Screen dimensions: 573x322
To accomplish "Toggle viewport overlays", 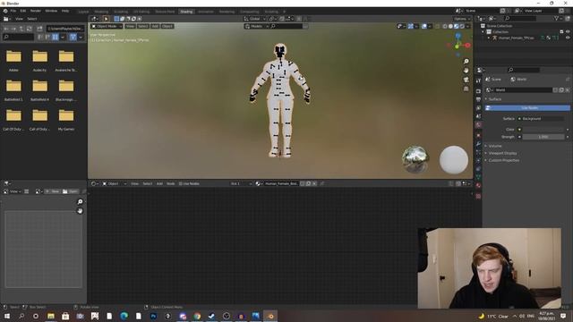I will (424, 26).
